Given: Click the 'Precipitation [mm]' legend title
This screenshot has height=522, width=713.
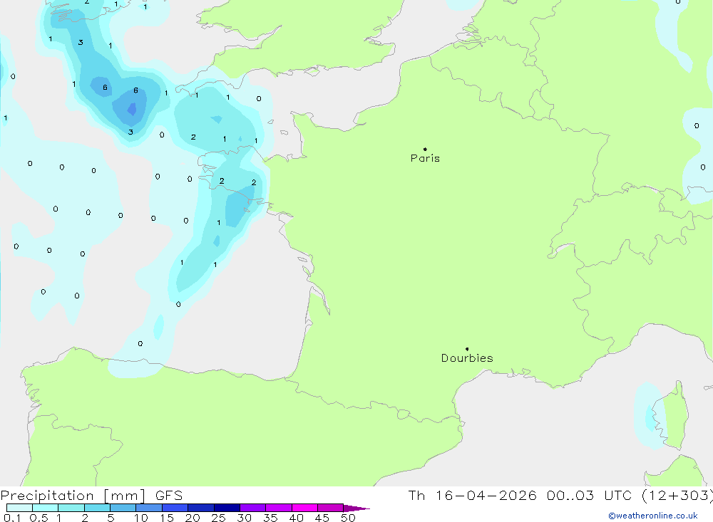Looking at the screenshot, I should pyautogui.click(x=73, y=495).
